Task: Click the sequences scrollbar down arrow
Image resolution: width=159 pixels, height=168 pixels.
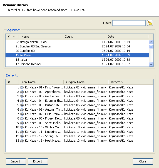Action: pos(151,64)
